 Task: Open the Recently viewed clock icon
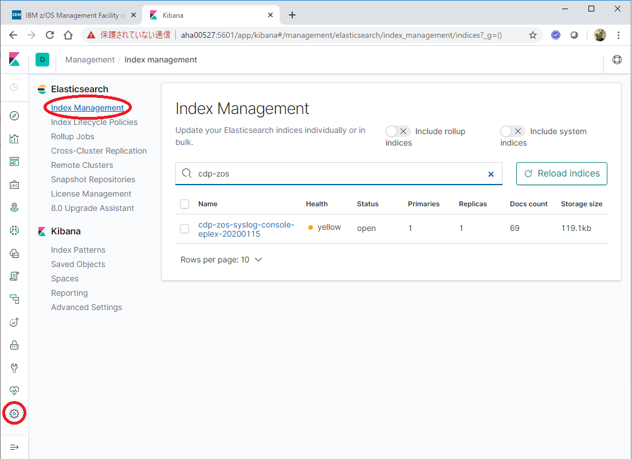(x=14, y=88)
